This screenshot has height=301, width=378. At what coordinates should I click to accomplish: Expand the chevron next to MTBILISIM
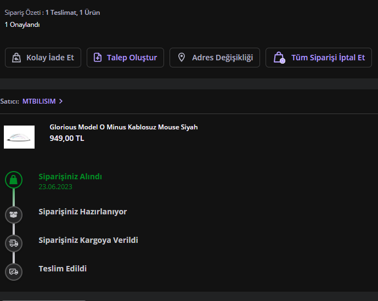coord(61,101)
